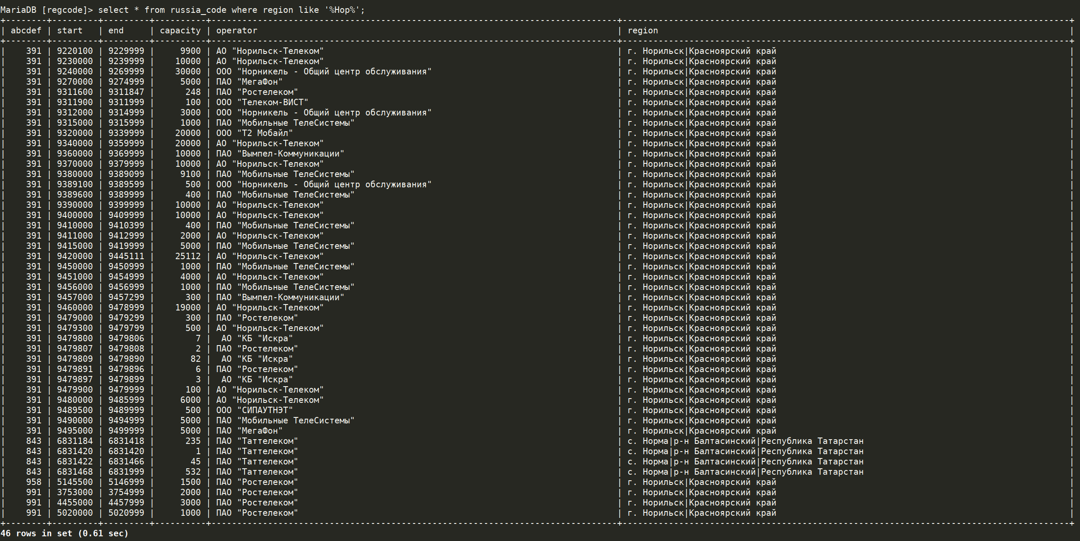Click operator ПАО "МегаФон" in row 9495000
This screenshot has height=541, width=1080.
tap(250, 431)
